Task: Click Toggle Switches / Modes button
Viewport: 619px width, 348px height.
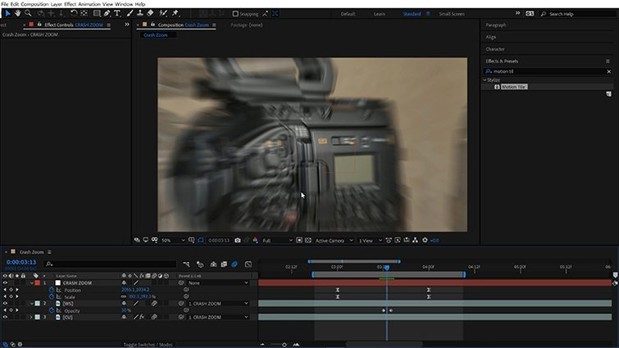Action: coord(148,345)
